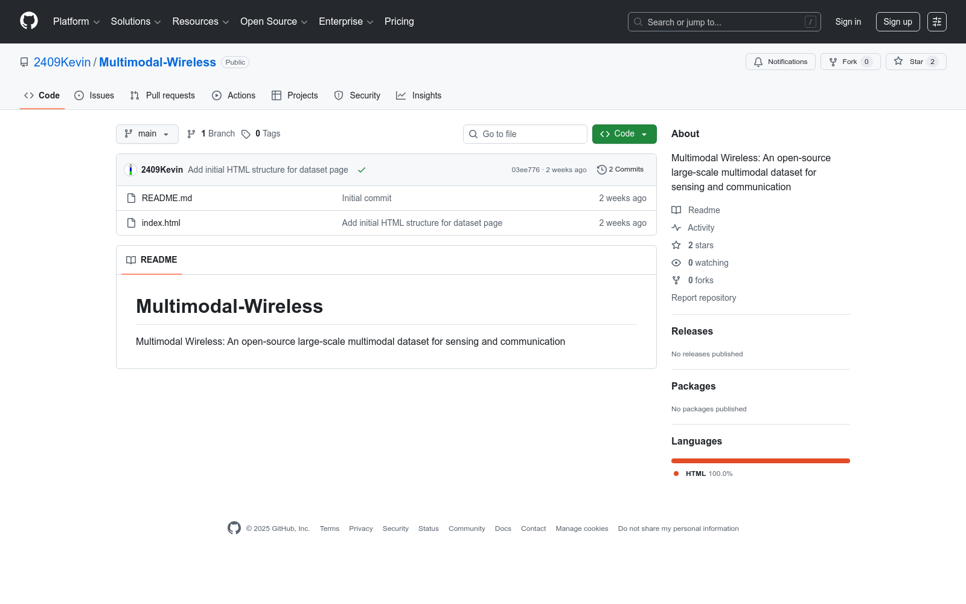This screenshot has width=966, height=604.
Task: Click the README book icon in file header
Action: [x=131, y=260]
